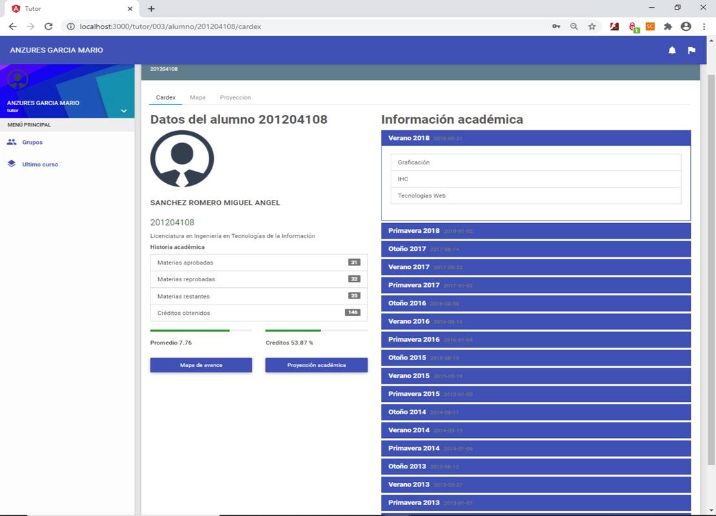Click the Proyección académica button
The height and width of the screenshot is (516, 716).
click(x=316, y=365)
